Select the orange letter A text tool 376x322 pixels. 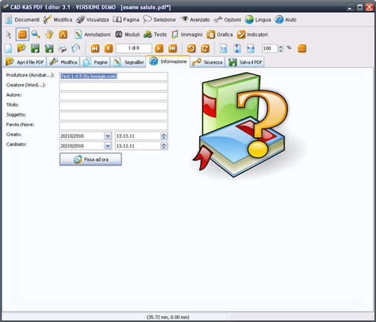coord(63,34)
